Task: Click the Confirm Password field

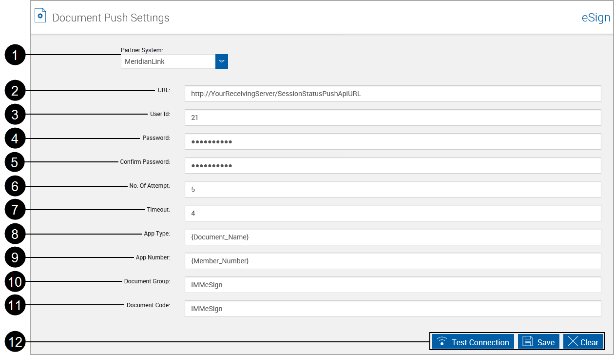Action: 393,165
